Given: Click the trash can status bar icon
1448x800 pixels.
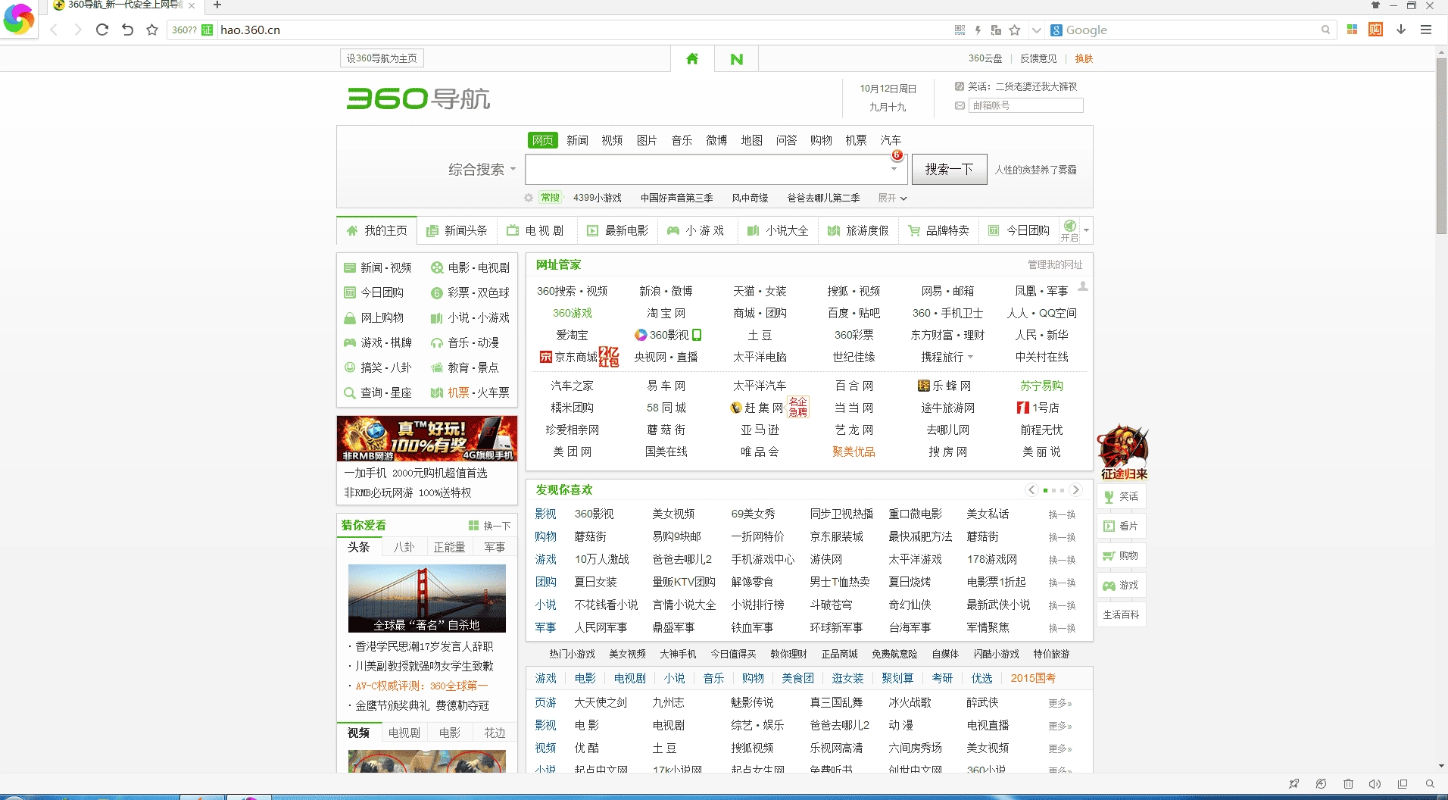Looking at the screenshot, I should click(1348, 783).
